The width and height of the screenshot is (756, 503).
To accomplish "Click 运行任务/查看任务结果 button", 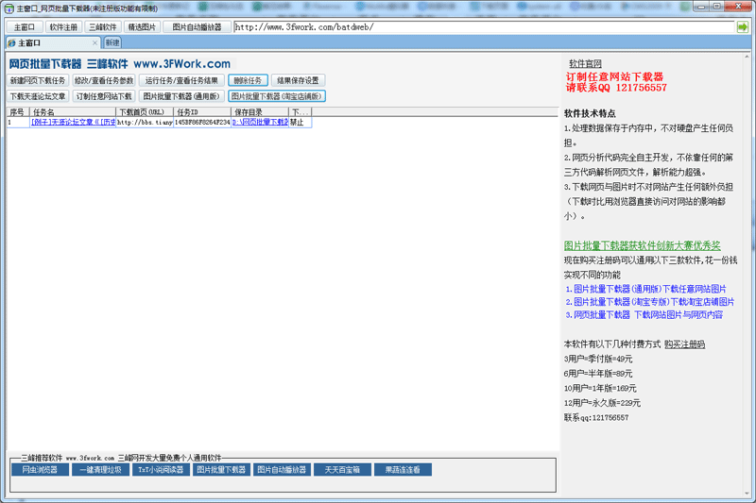I will point(181,80).
